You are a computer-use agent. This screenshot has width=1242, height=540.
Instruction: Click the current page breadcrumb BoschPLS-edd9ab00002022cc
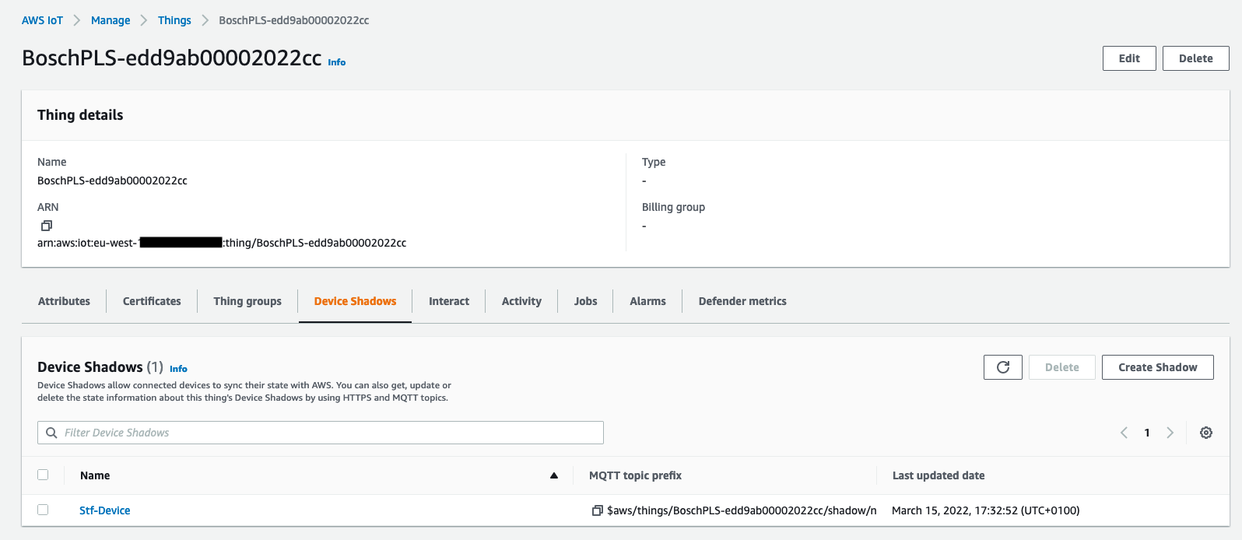(x=293, y=20)
